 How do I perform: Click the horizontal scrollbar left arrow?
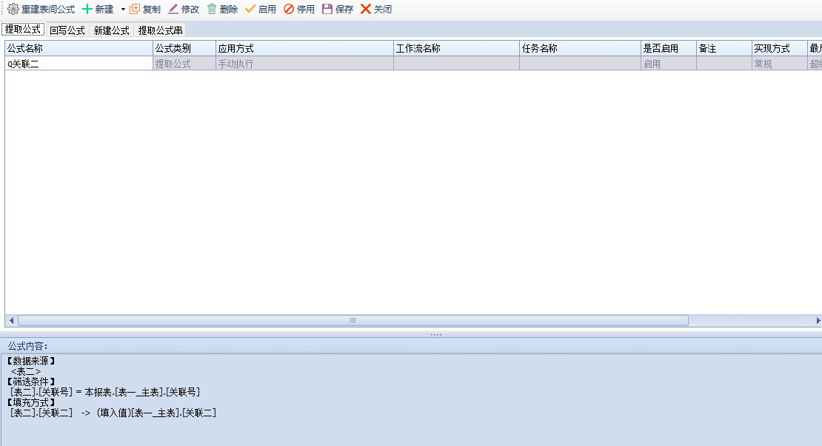click(x=11, y=321)
